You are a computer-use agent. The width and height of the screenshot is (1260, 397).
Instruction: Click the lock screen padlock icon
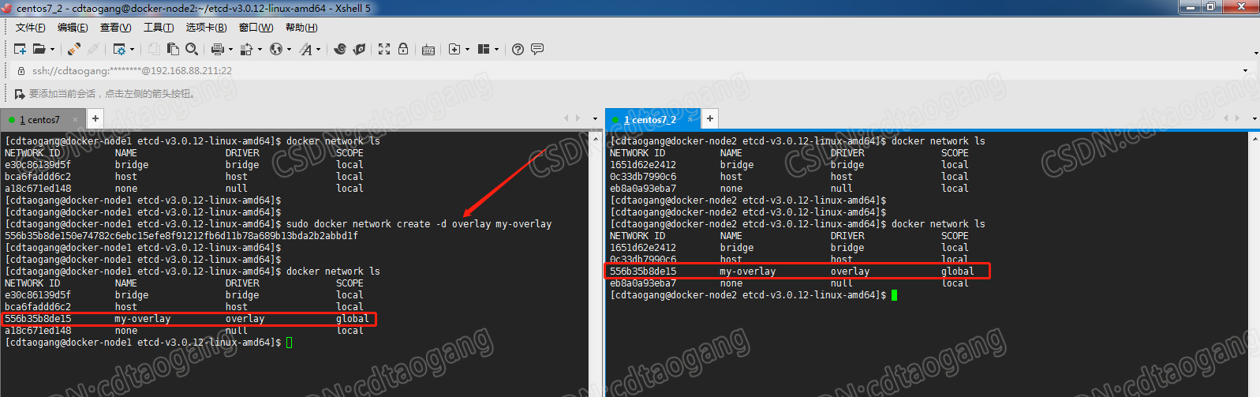coord(403,49)
